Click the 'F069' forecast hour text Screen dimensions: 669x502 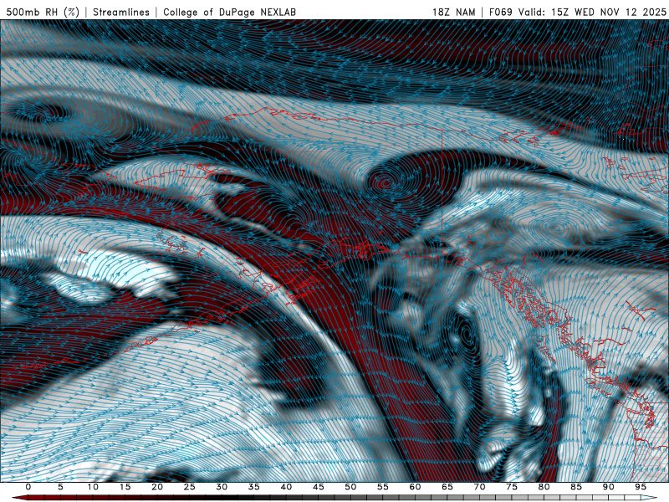(x=500, y=12)
